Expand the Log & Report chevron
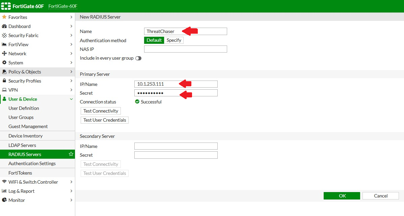Screen dimensions: 404x216 (x=71, y=191)
